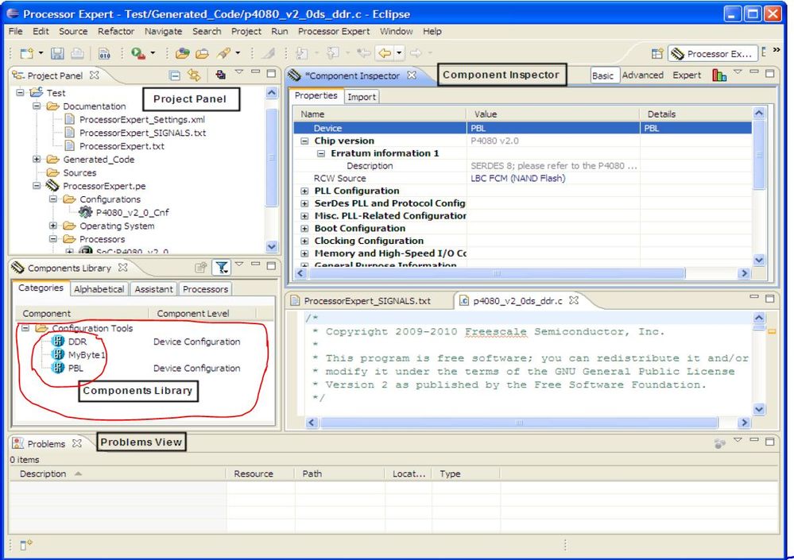The image size is (794, 560).
Task: Open the Back history dropdown arrow
Action: pyautogui.click(x=399, y=52)
